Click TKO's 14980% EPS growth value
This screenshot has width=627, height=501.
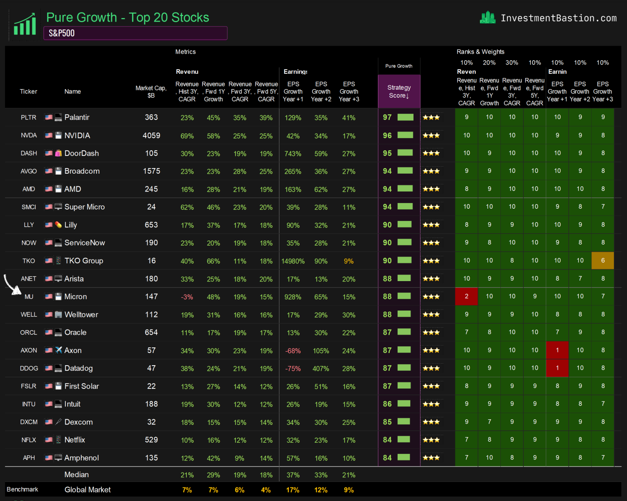[x=293, y=261]
